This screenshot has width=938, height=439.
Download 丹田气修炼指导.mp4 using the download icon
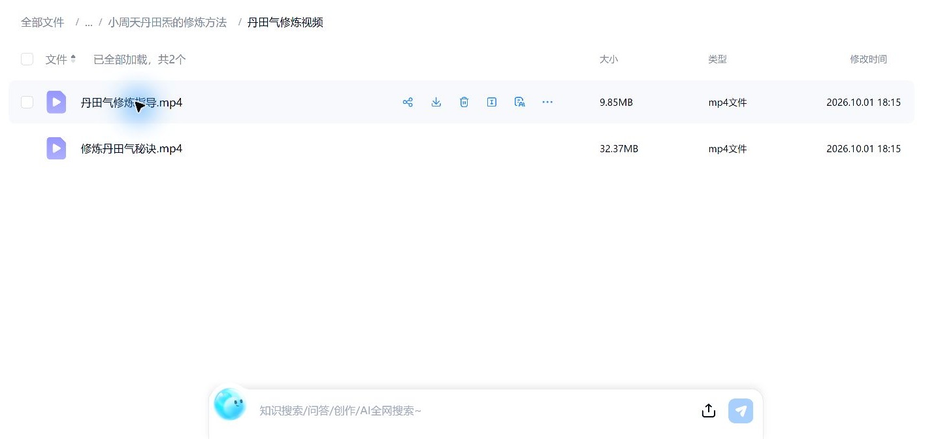(436, 102)
